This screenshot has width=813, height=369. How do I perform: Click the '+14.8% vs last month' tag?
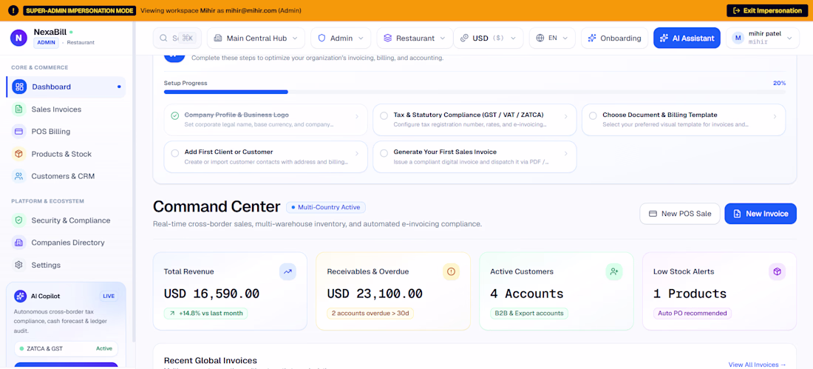click(x=206, y=314)
